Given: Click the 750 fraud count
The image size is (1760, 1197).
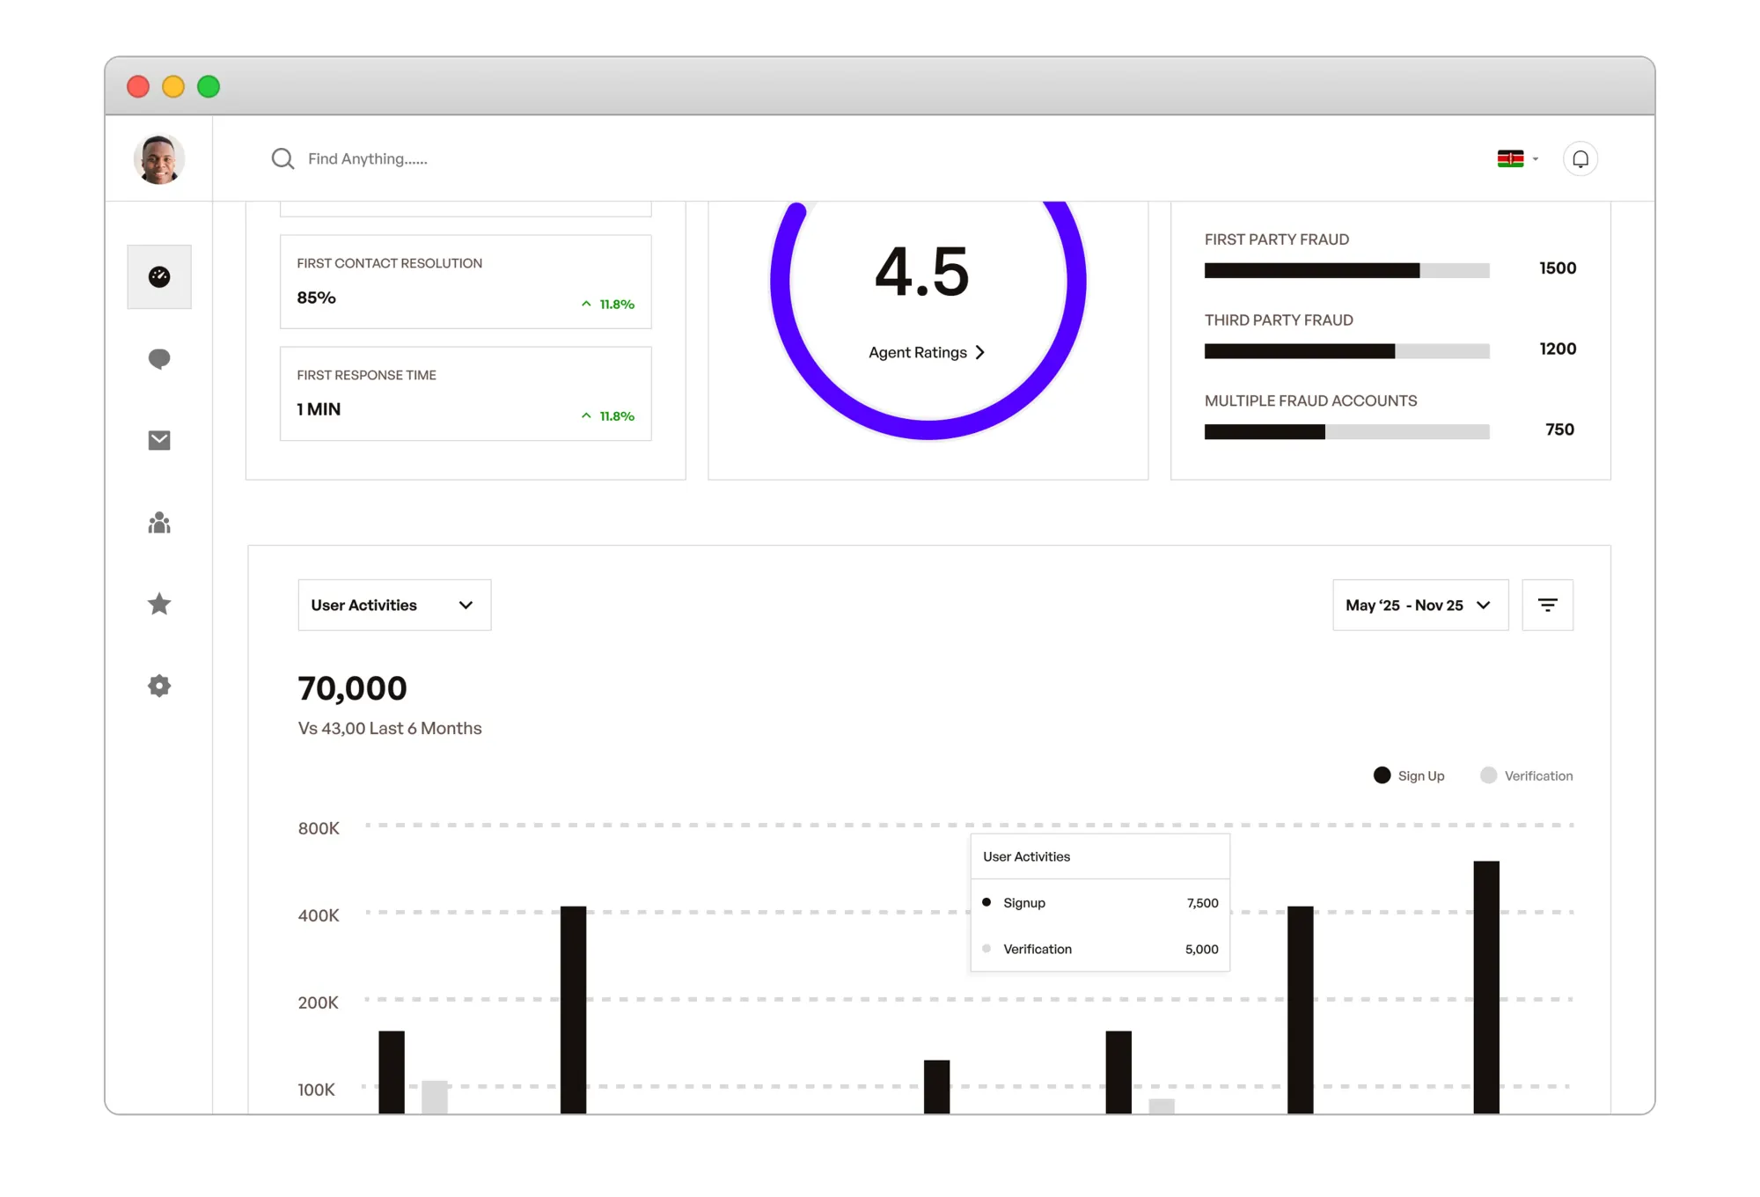Looking at the screenshot, I should (x=1559, y=430).
